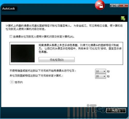Enable auto-lock when no one detected checkbox
This screenshot has width=129, height=119.
pos(11,36)
